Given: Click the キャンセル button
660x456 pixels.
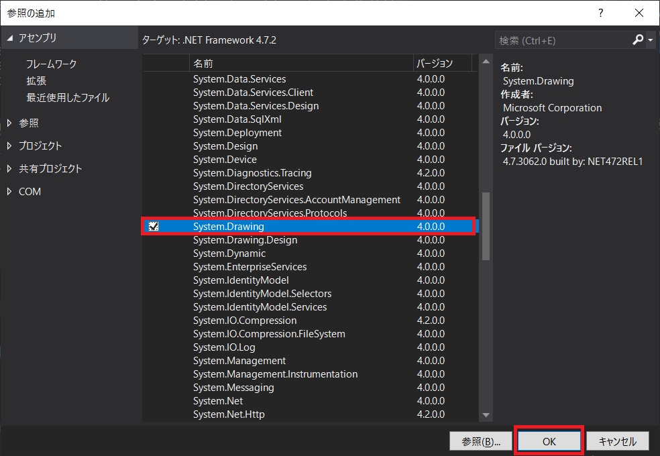Looking at the screenshot, I should 618,441.
